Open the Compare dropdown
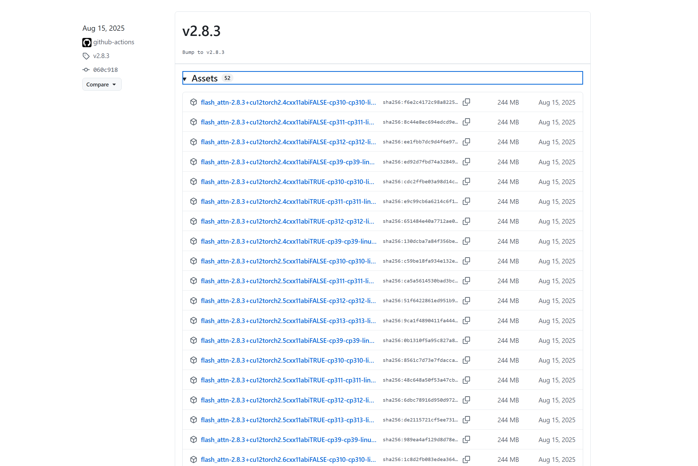Screen dimensions: 698x466 pyautogui.click(x=102, y=84)
